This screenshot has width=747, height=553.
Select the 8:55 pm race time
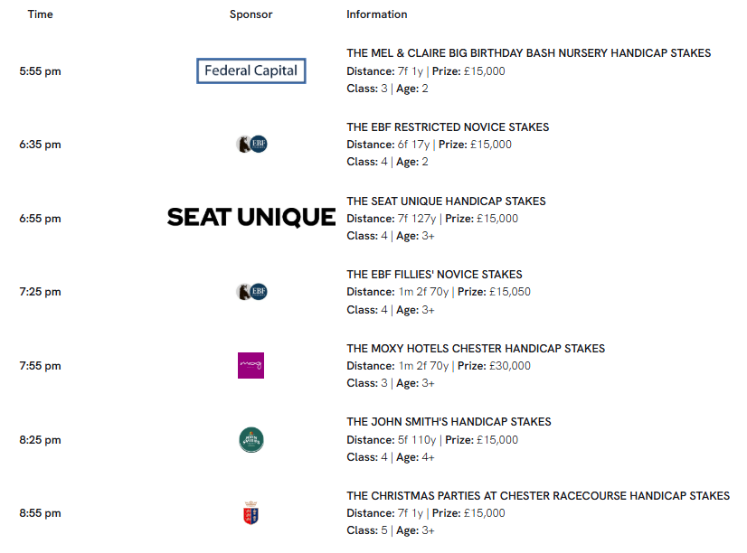click(x=40, y=513)
